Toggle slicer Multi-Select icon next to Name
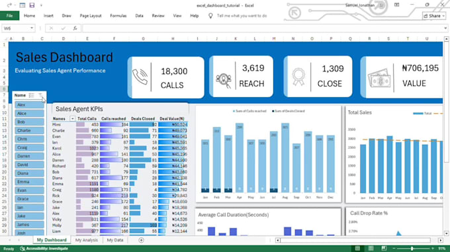 point(31,95)
